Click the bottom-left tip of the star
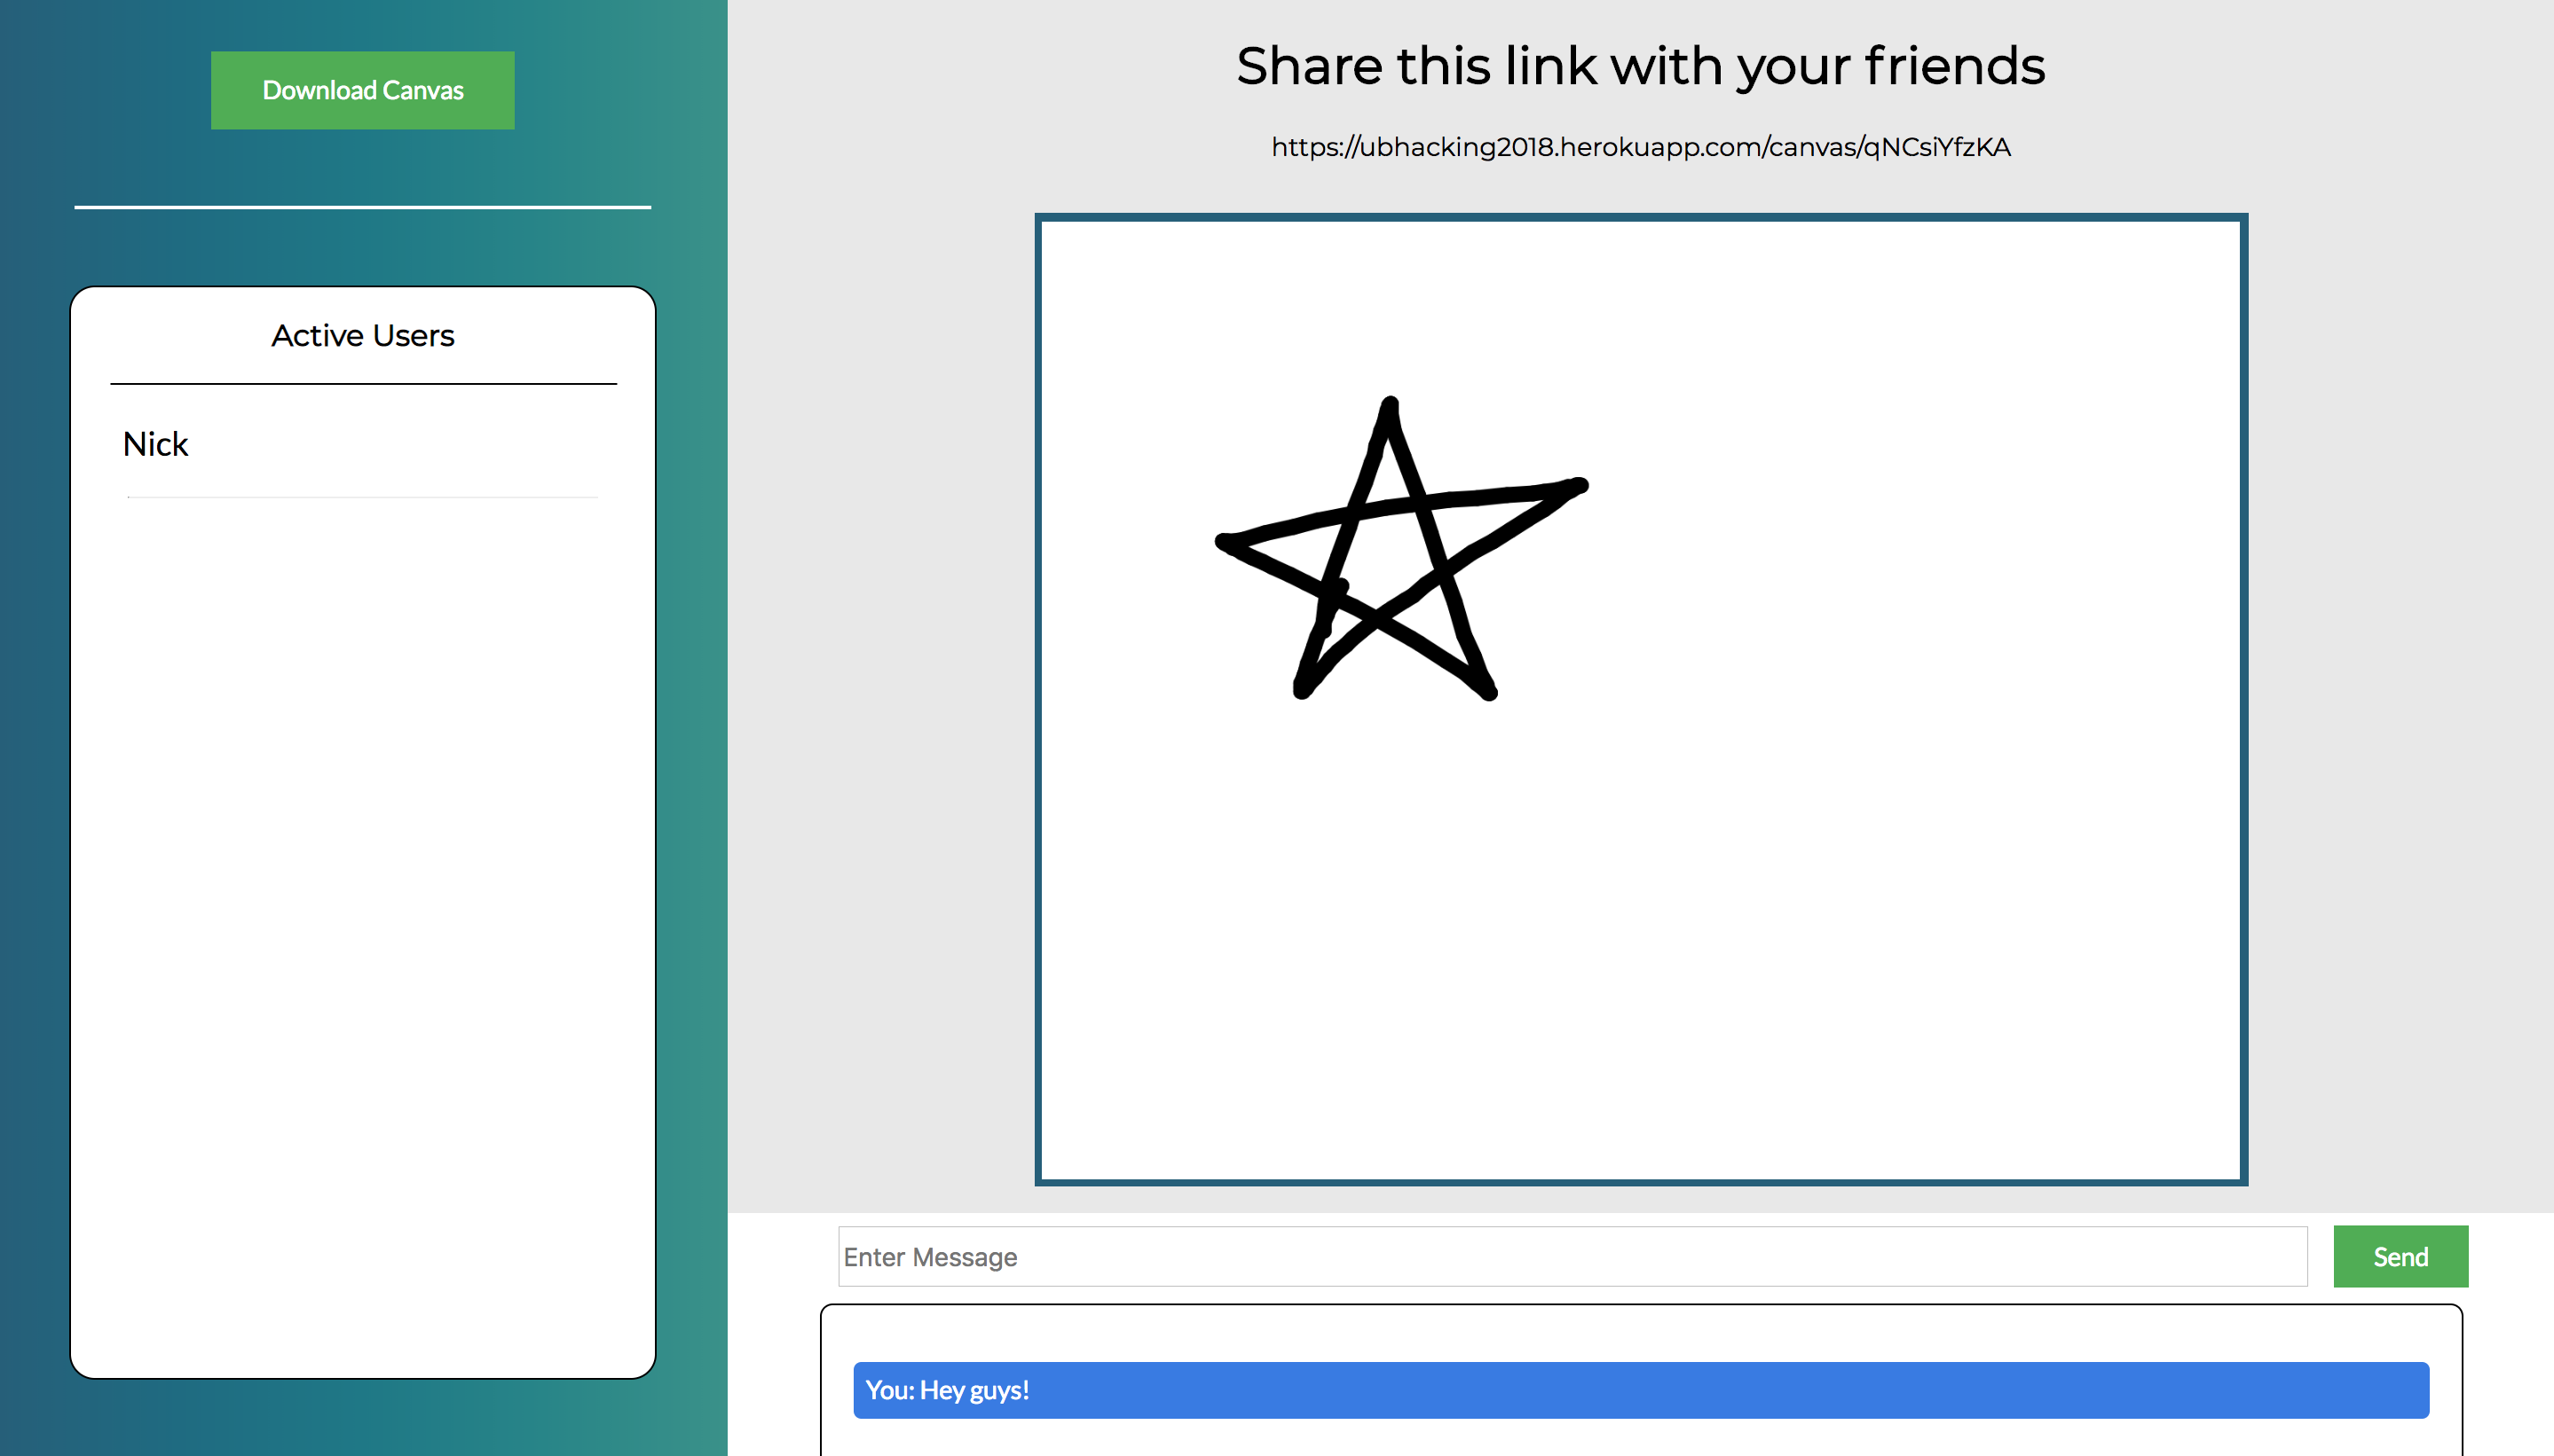The image size is (2554, 1456). point(1302,689)
